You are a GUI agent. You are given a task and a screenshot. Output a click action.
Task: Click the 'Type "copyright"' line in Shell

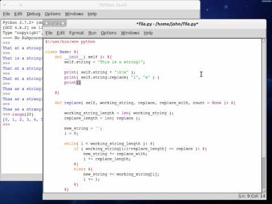(x=23, y=33)
